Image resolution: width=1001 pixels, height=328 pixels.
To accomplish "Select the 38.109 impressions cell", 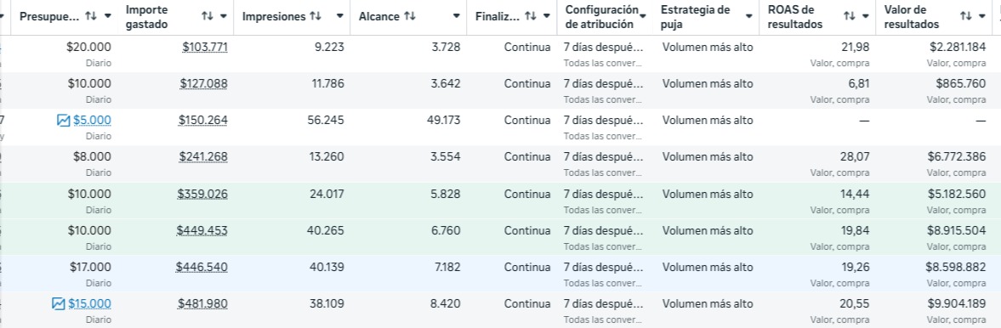I will tap(327, 303).
